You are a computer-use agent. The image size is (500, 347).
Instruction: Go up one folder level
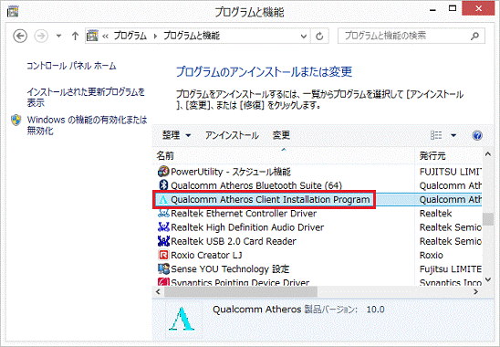(x=75, y=36)
